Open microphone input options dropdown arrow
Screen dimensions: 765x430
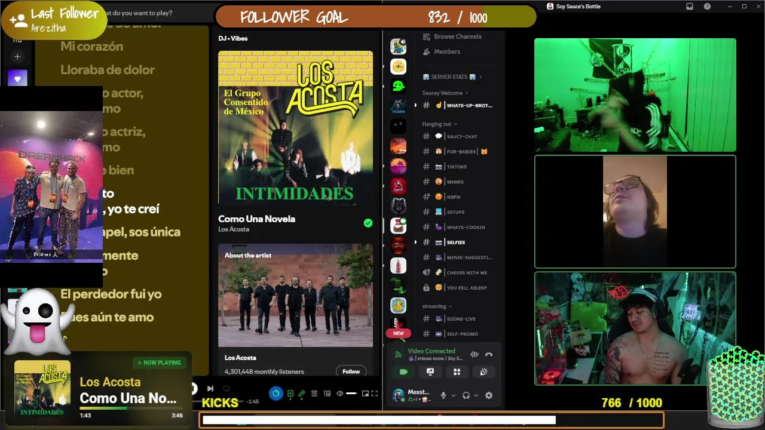pyautogui.click(x=454, y=395)
